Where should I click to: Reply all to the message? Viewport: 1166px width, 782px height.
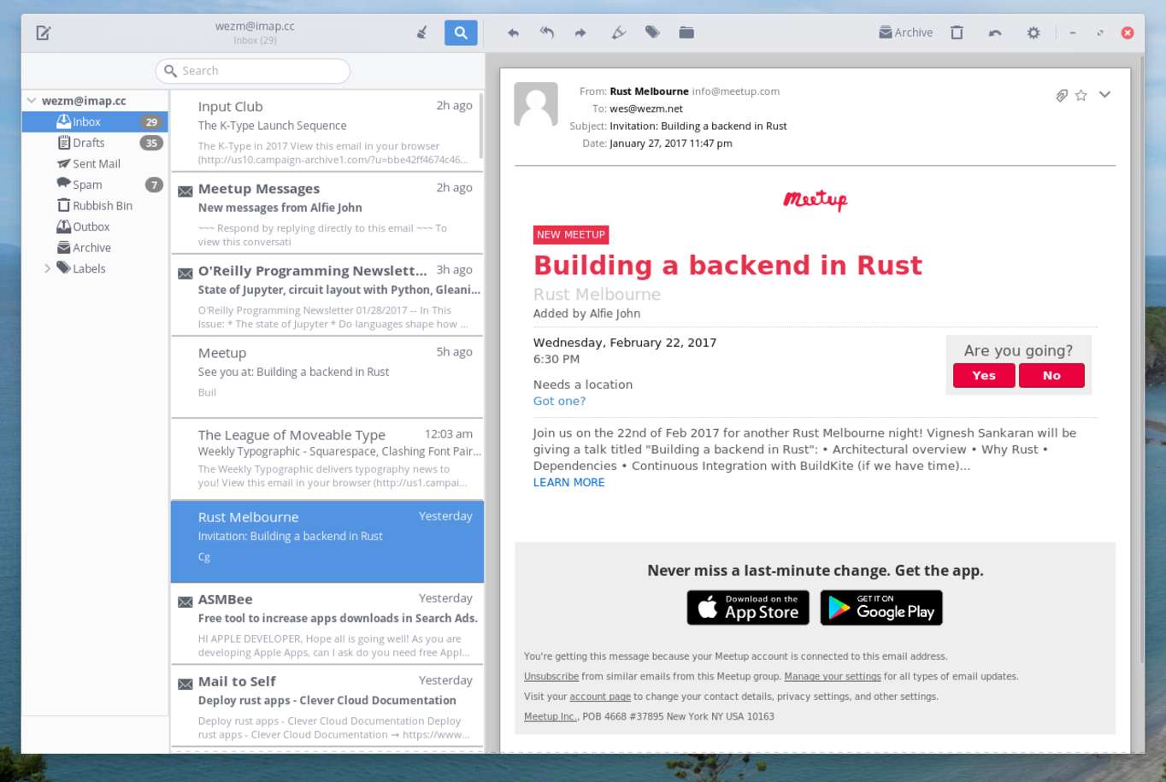point(547,32)
